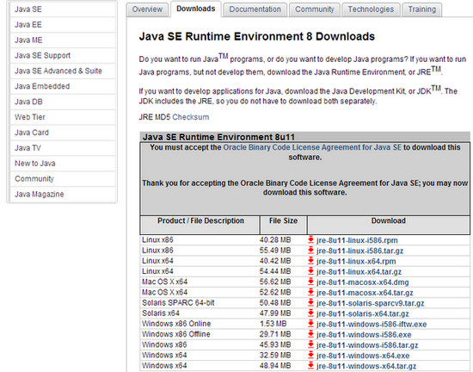The width and height of the screenshot is (473, 372).
Task: Open Community link in the sidebar
Action: pyautogui.click(x=63, y=179)
